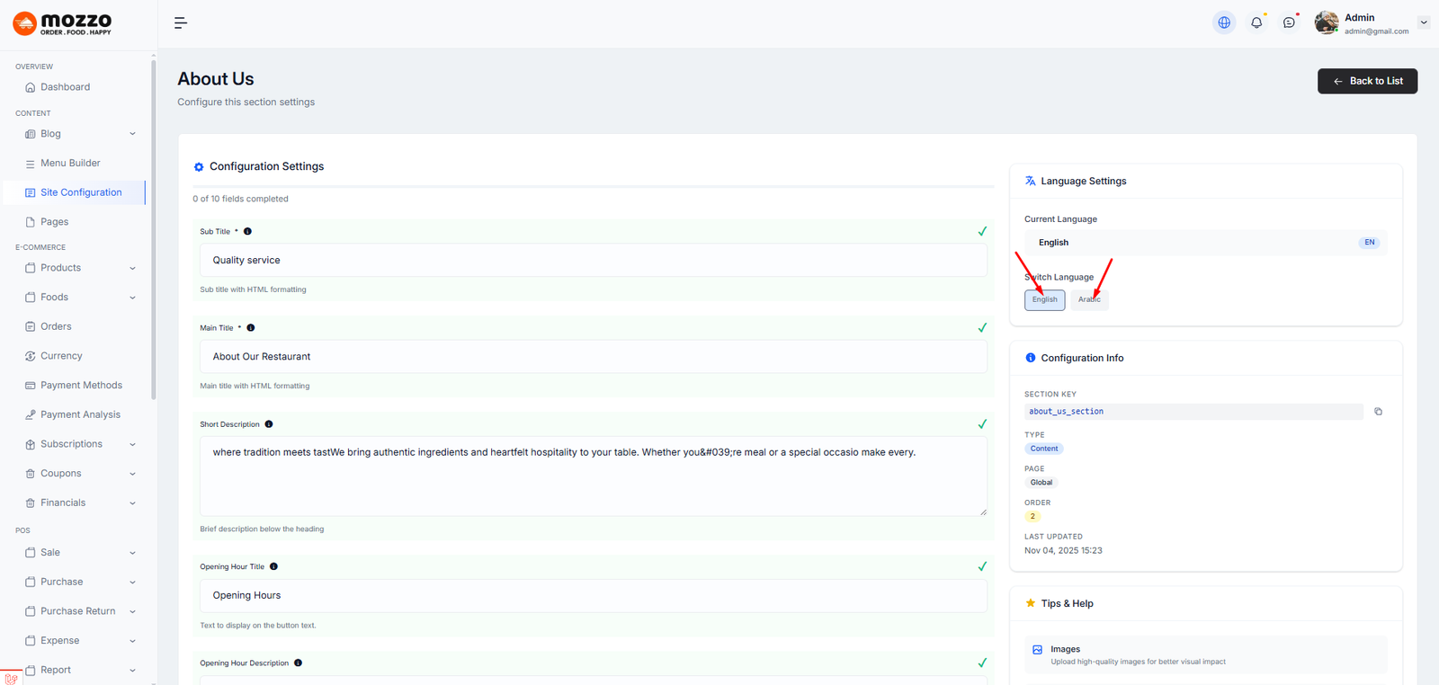Click into the Main Title input field
This screenshot has height=685, width=1439.
[x=593, y=357]
